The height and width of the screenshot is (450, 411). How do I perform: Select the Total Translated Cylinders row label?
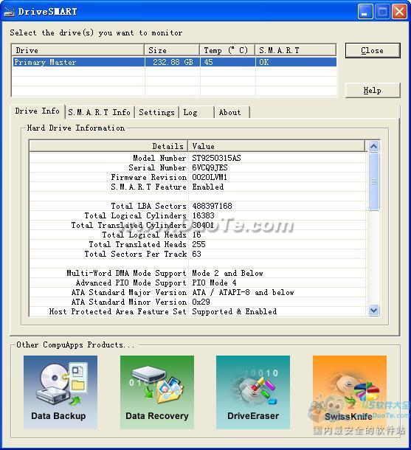(x=129, y=225)
